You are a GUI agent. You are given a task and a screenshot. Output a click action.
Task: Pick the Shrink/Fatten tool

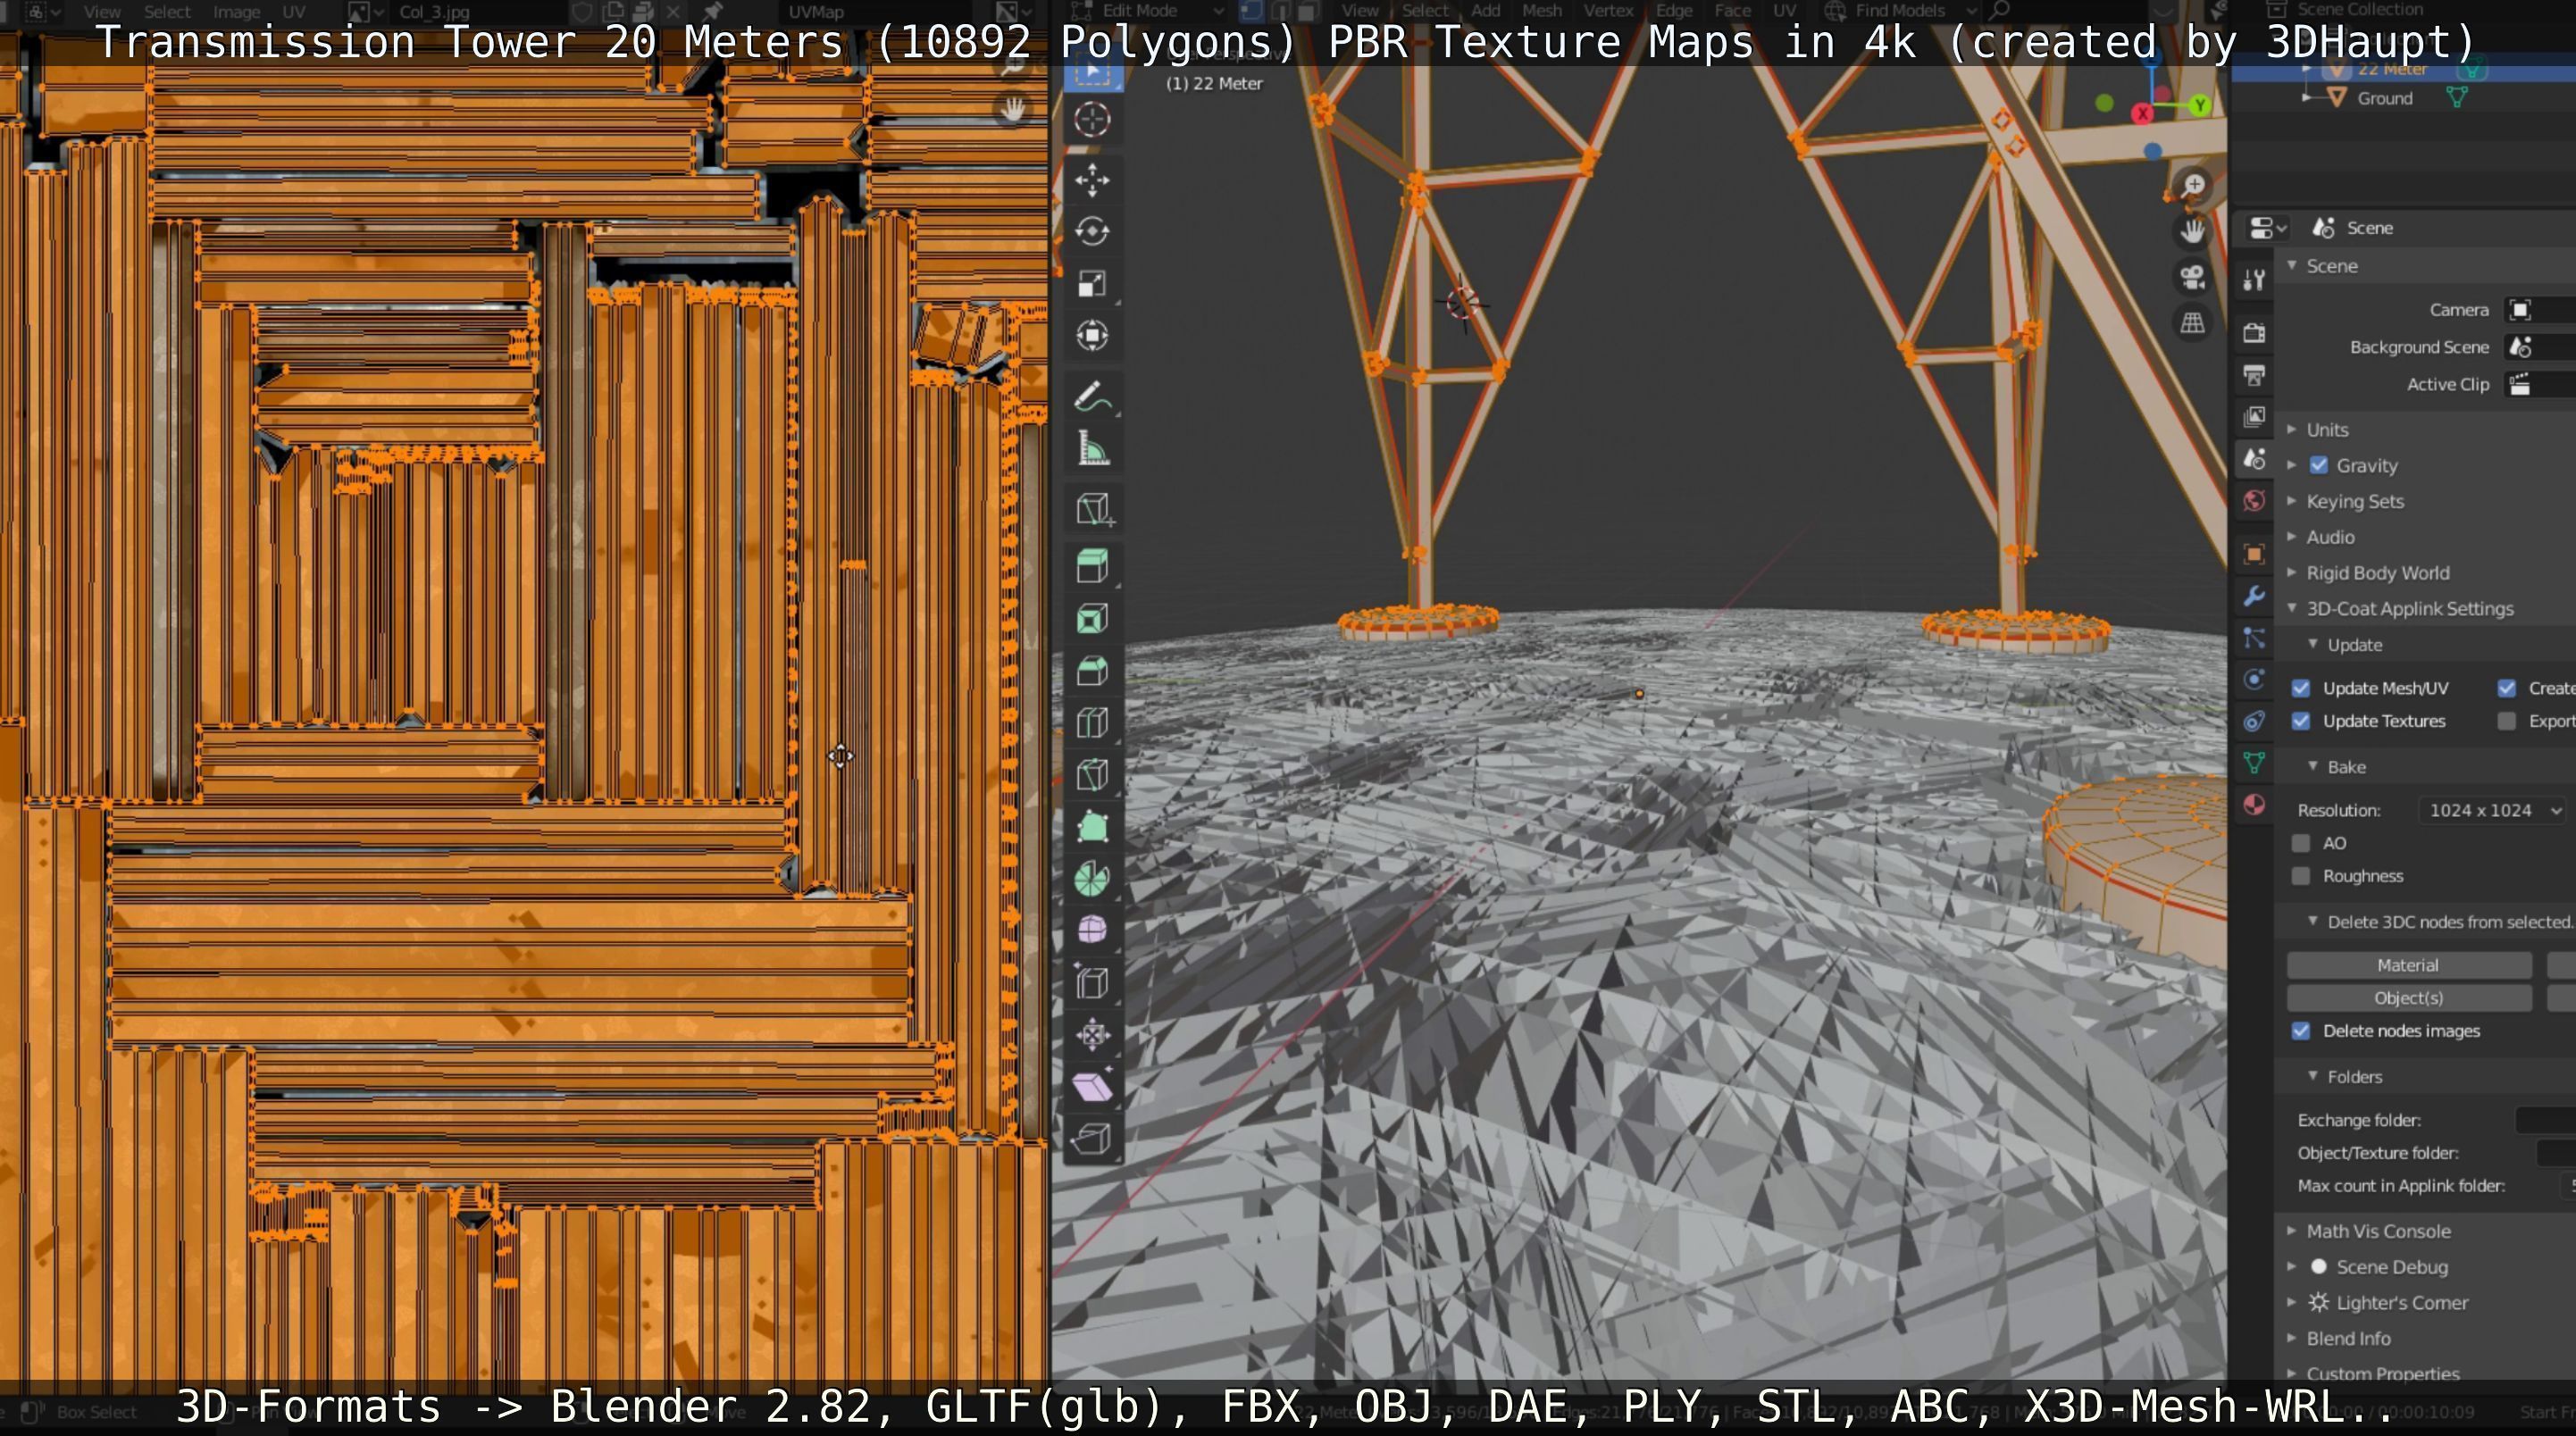click(1092, 1035)
